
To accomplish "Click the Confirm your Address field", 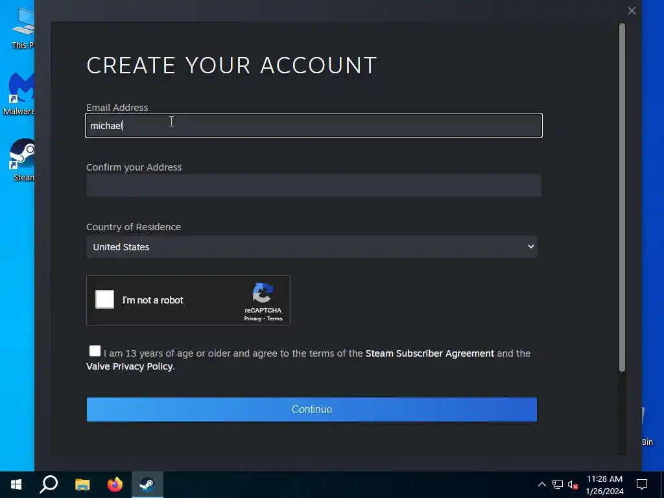I will (313, 185).
